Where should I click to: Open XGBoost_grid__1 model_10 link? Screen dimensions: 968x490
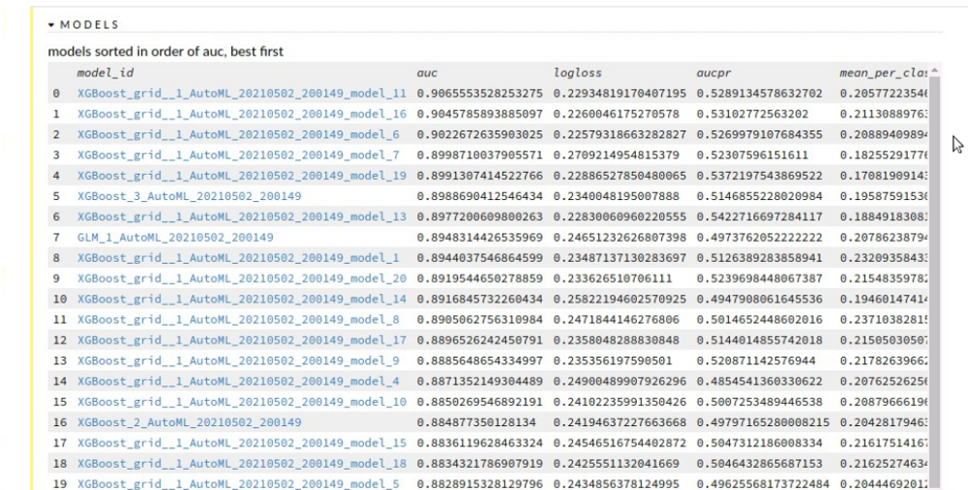[x=242, y=402]
